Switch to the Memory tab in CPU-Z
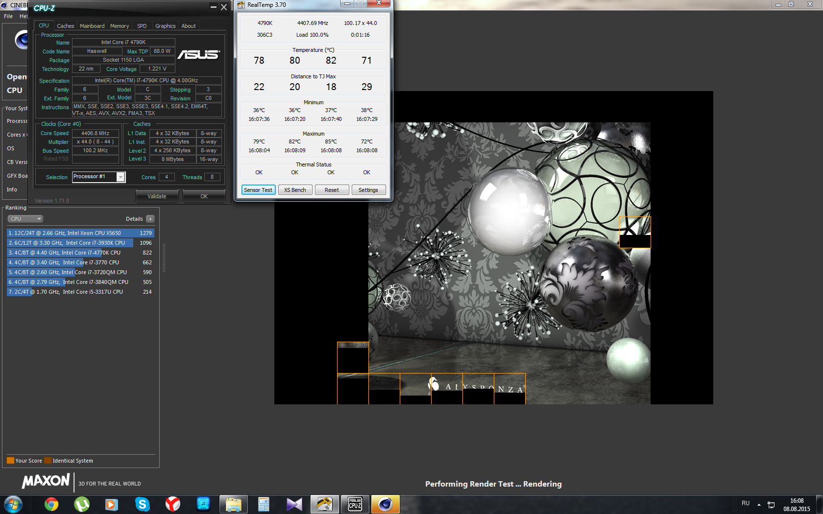 point(120,26)
